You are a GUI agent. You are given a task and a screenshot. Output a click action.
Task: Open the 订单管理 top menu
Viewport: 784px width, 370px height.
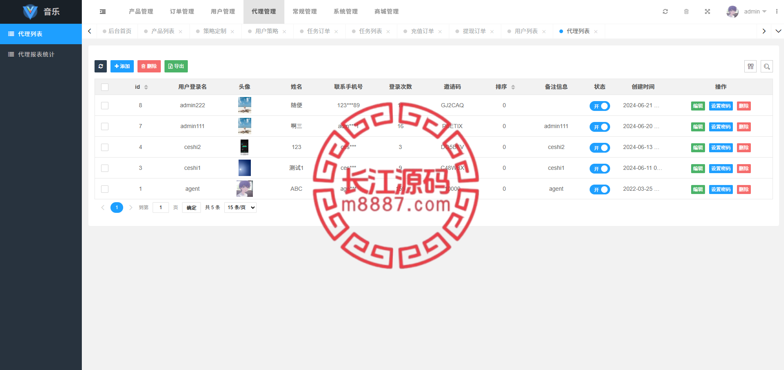coord(182,11)
